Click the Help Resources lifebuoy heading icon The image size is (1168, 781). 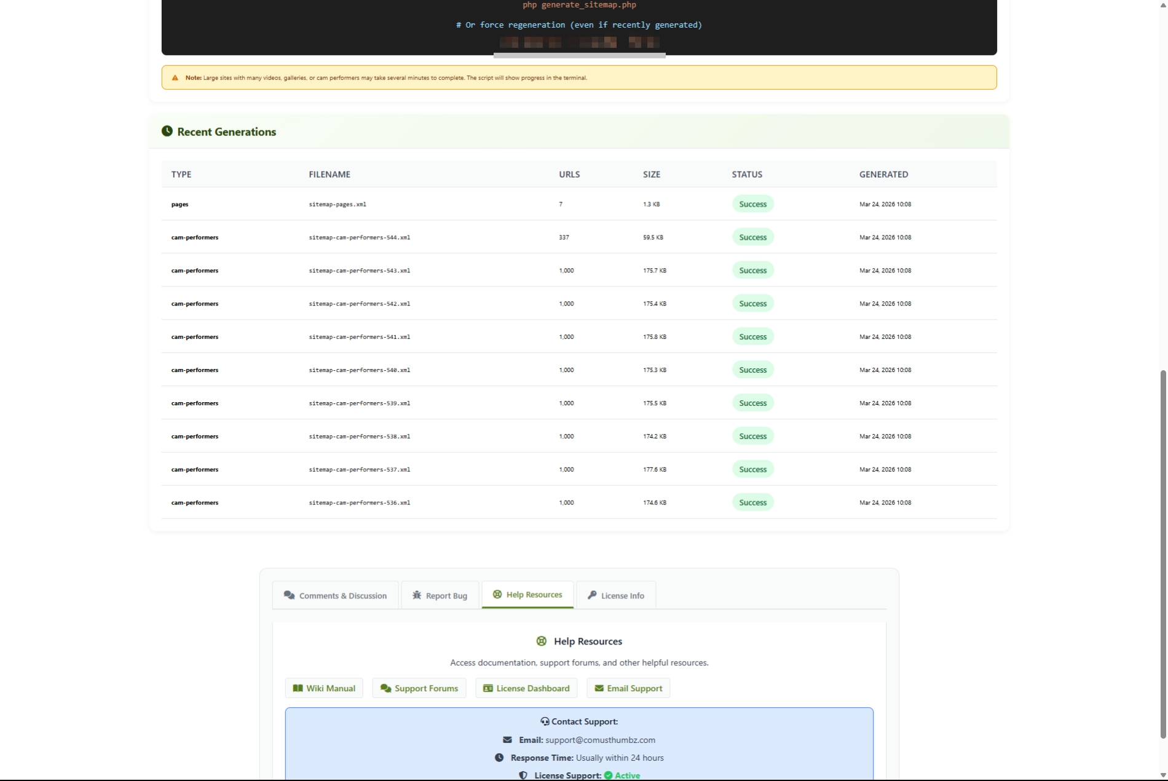(541, 641)
